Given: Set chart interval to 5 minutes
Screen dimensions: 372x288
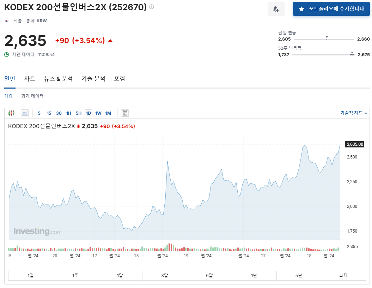Looking at the screenshot, I should pyautogui.click(x=39, y=113).
